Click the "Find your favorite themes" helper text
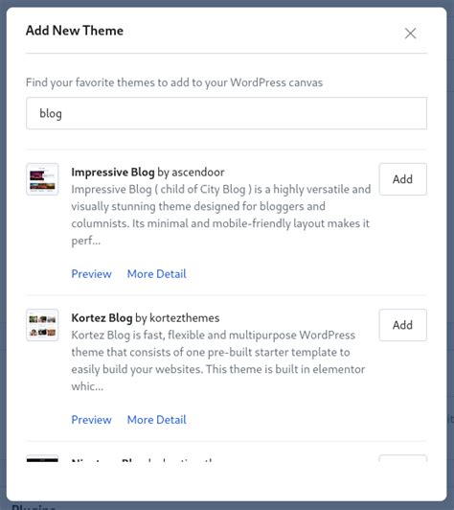Viewport: 454px width, 510px height. (174, 82)
